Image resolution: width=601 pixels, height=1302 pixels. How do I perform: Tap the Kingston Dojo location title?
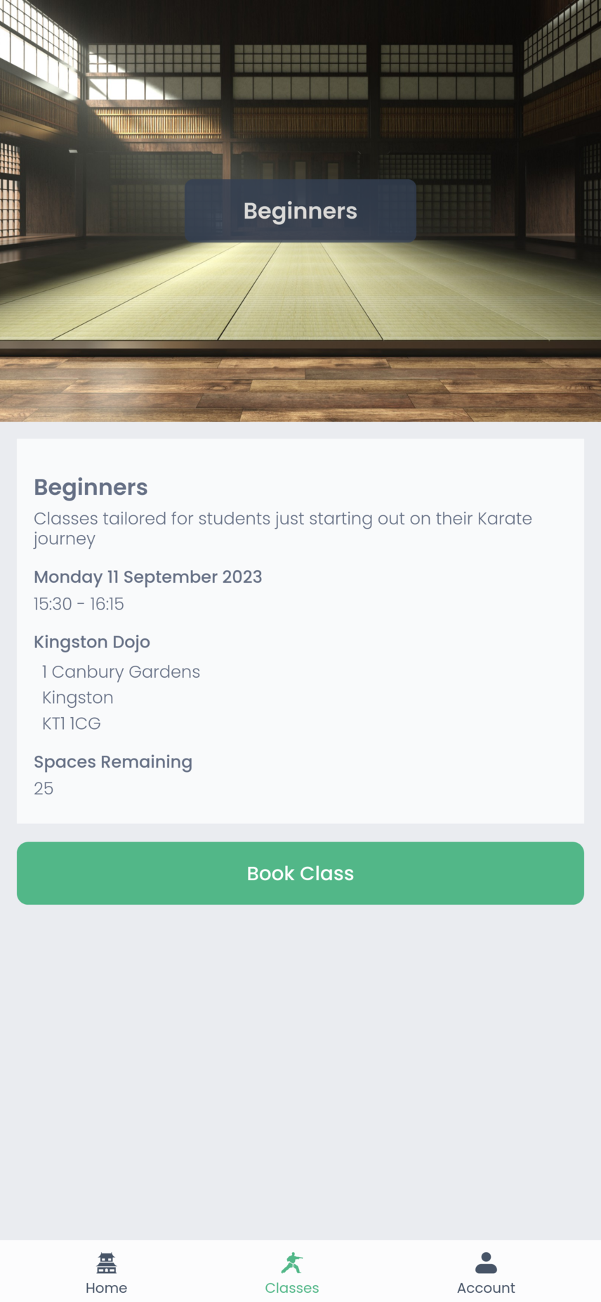click(x=92, y=642)
